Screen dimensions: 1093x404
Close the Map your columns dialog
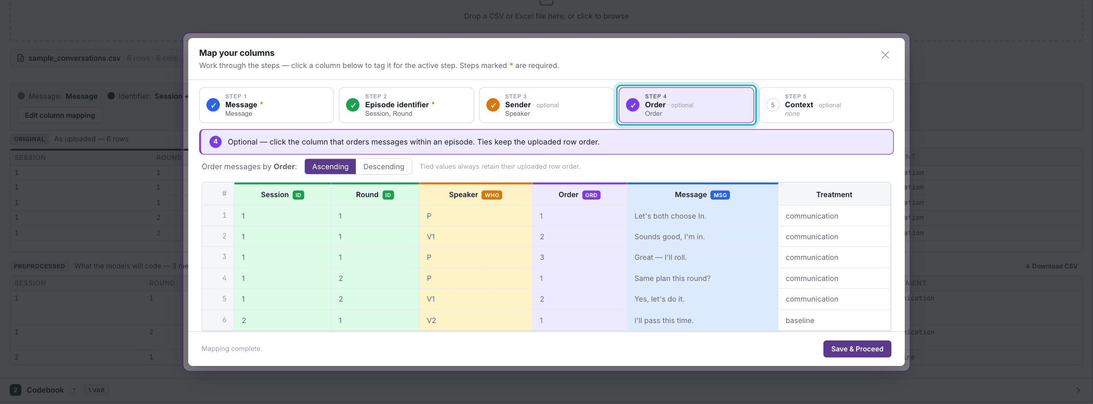click(885, 55)
